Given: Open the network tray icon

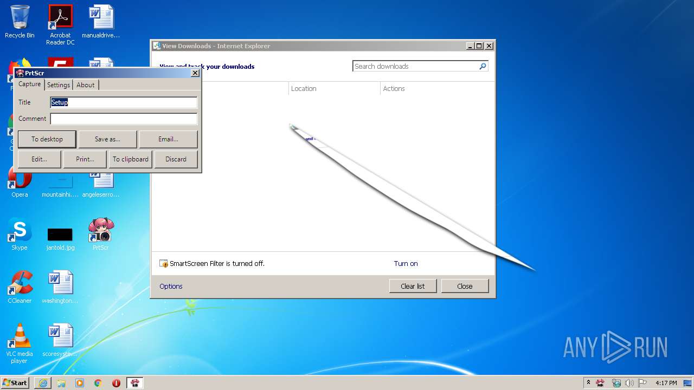Looking at the screenshot, I should coord(616,383).
